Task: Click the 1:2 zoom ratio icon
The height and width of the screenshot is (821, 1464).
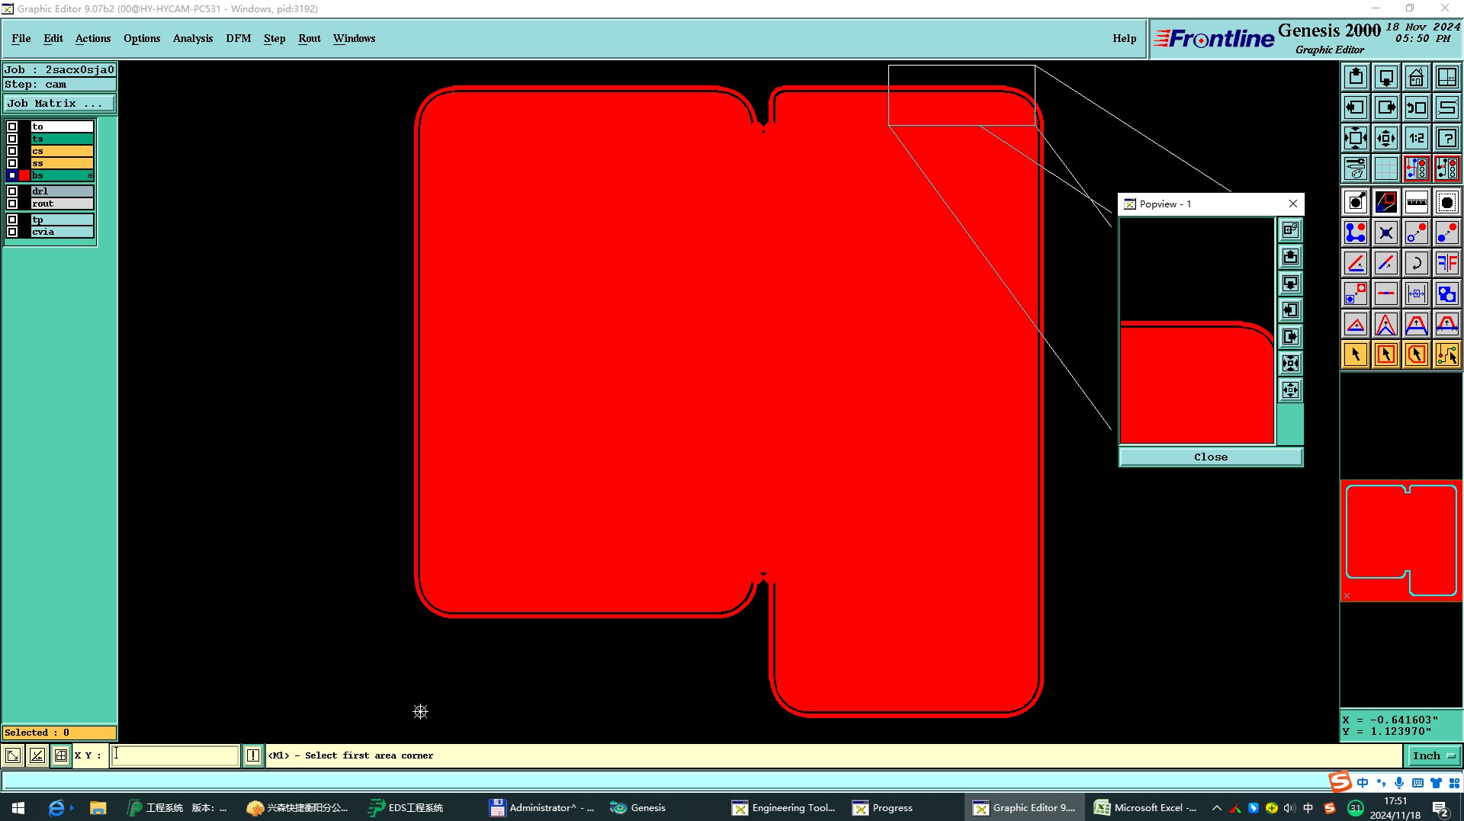Action: pos(1417,138)
